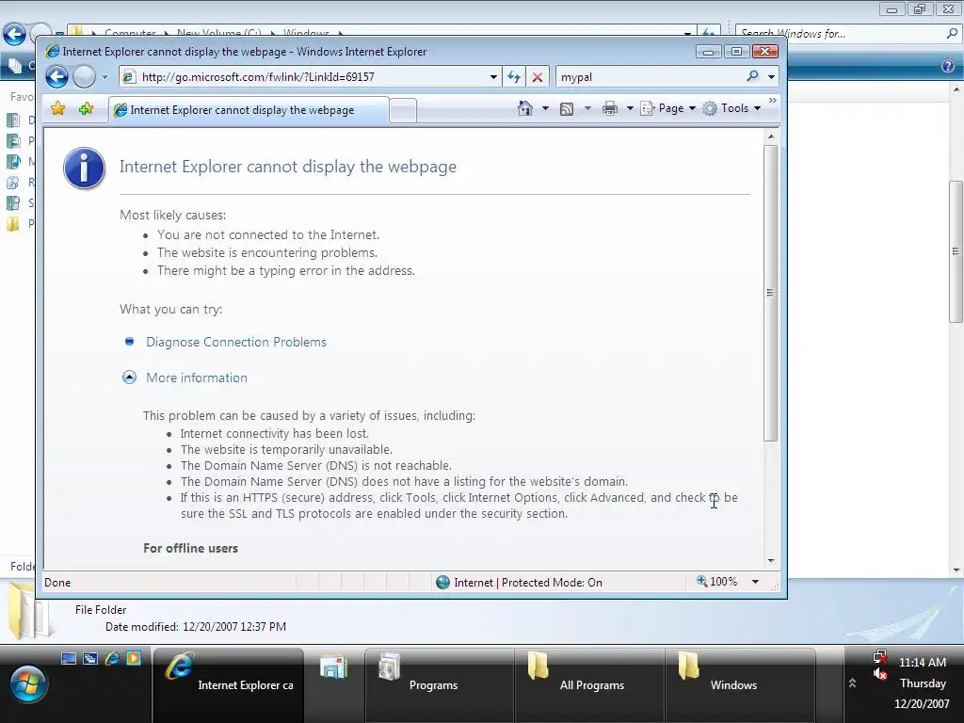Click the Refresh page icon
The height and width of the screenshot is (723, 964).
coord(514,77)
